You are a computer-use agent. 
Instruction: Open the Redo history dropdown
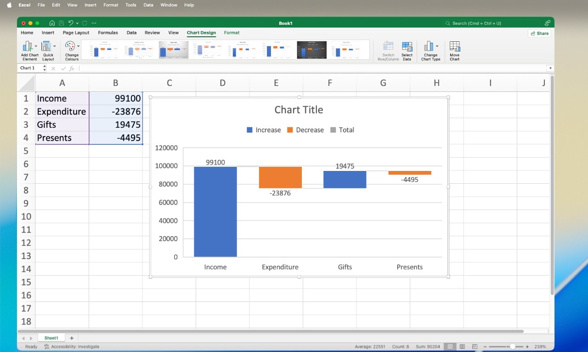(78, 23)
